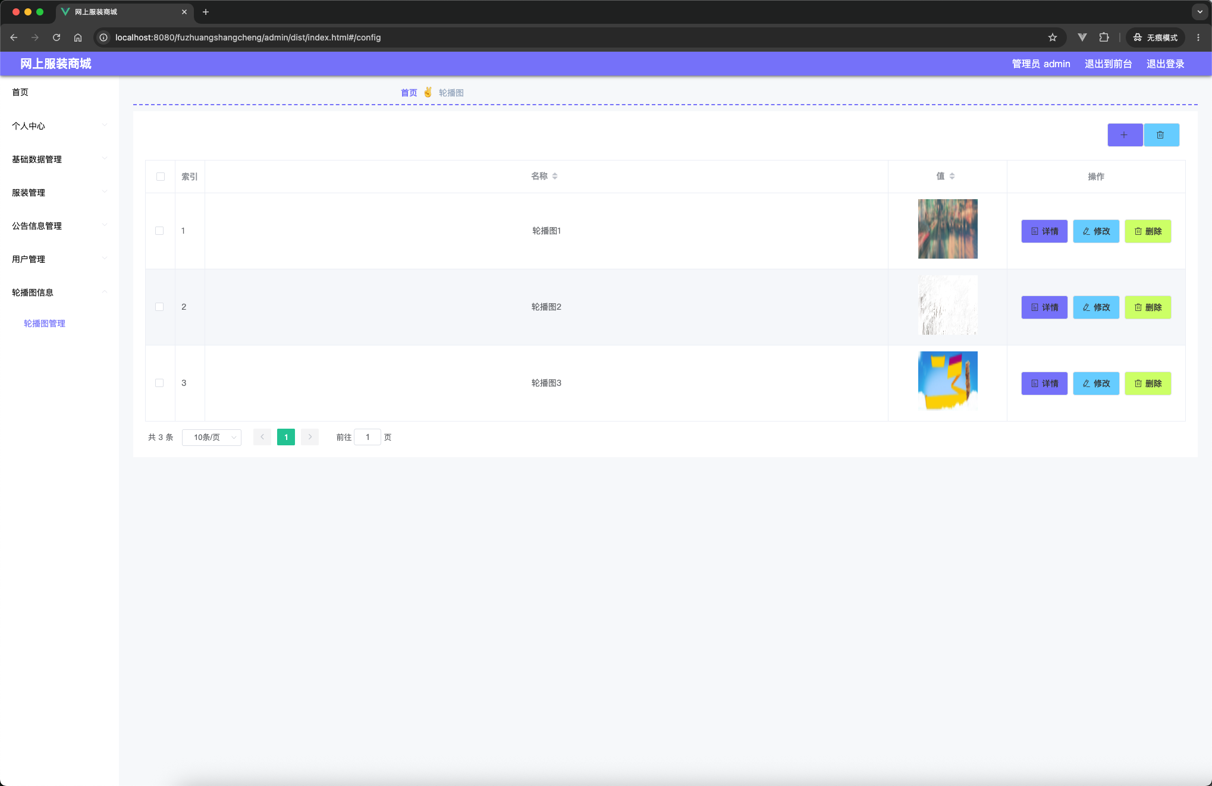This screenshot has height=786, width=1212.
Task: Open a new browser tab
Action: coord(206,12)
